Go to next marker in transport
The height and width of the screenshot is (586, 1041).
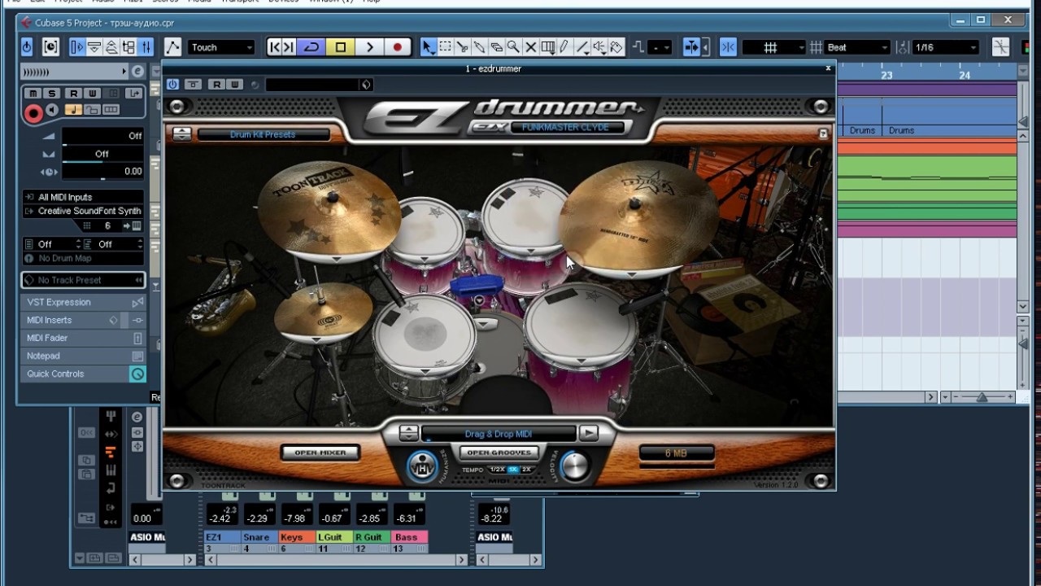(288, 47)
